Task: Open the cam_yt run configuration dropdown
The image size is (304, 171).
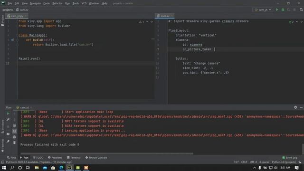Action: 263,9
